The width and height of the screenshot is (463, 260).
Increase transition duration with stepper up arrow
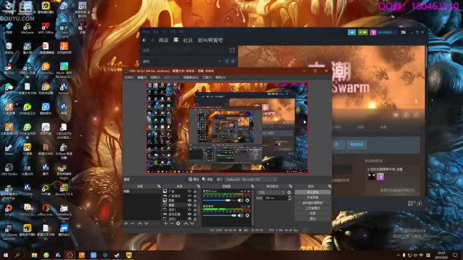(x=290, y=197)
